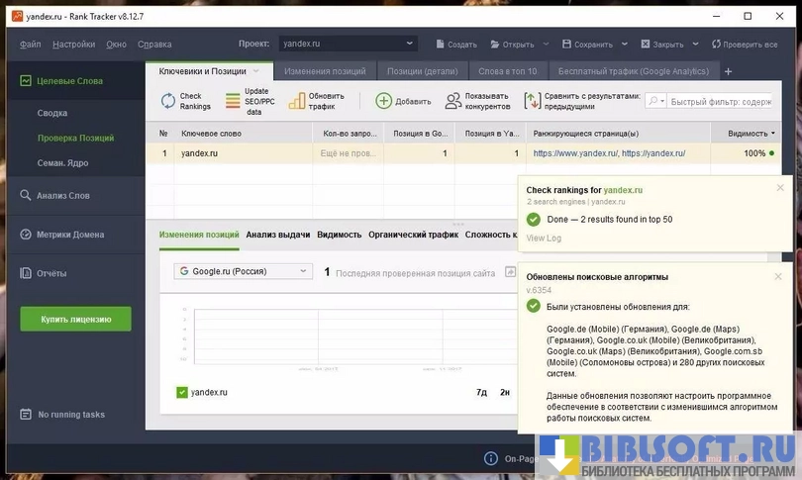The height and width of the screenshot is (480, 802).
Task: Click the Update SEO/PPC data icon
Action: coord(233,101)
